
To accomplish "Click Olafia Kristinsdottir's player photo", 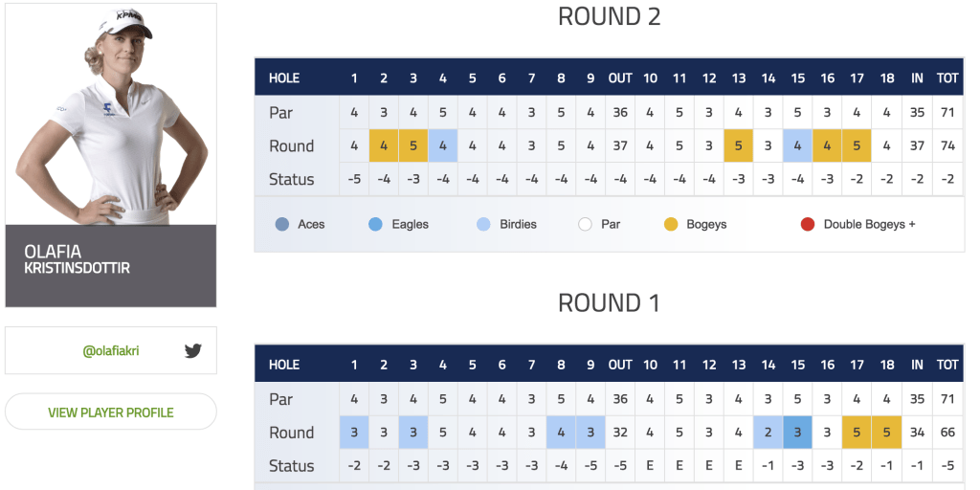I will pyautogui.click(x=111, y=115).
